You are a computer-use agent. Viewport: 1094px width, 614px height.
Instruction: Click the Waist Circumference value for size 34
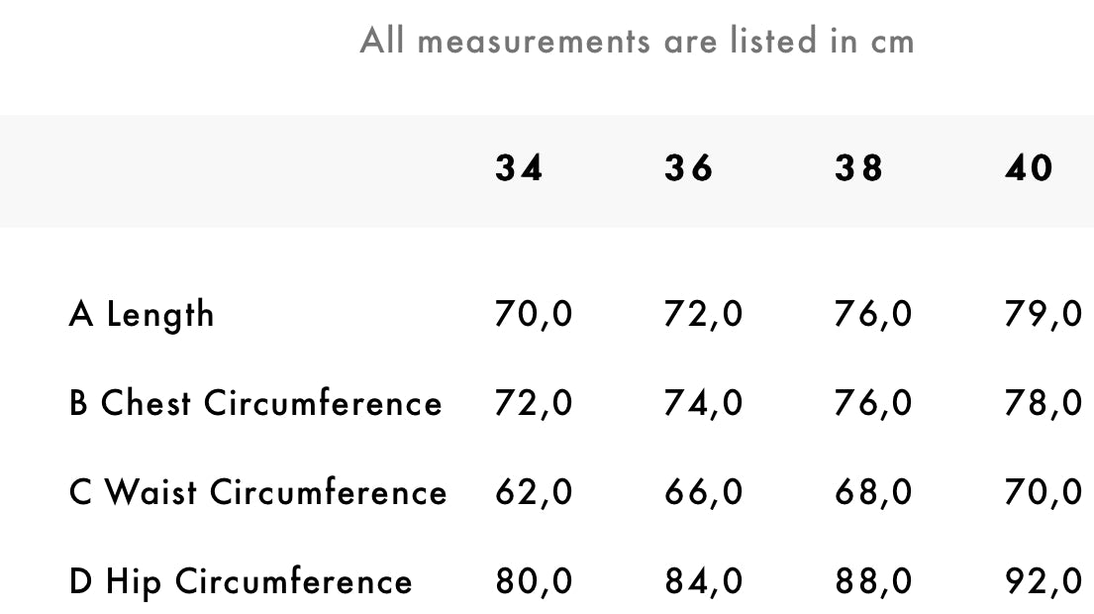[534, 492]
